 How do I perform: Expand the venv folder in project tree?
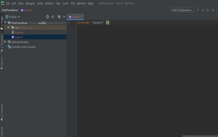click(9, 27)
